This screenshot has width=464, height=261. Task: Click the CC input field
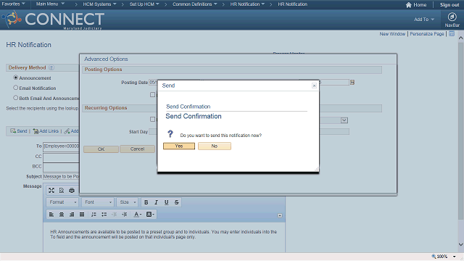(x=61, y=157)
